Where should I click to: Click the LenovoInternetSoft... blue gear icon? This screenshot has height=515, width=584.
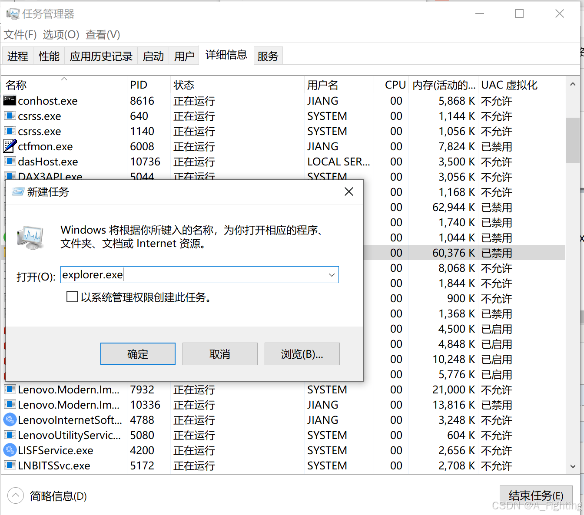coord(10,420)
